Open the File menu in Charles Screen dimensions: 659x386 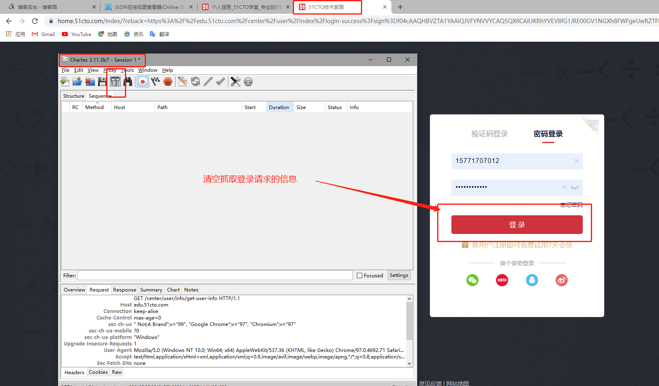click(x=65, y=70)
